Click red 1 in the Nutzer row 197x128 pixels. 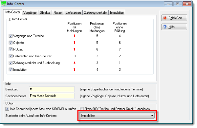pos(75,49)
